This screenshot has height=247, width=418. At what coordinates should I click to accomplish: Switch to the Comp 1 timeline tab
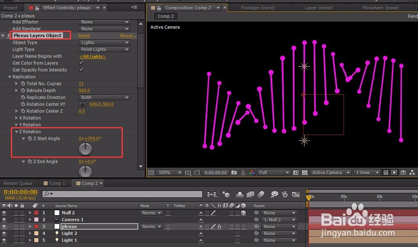[x=55, y=183]
